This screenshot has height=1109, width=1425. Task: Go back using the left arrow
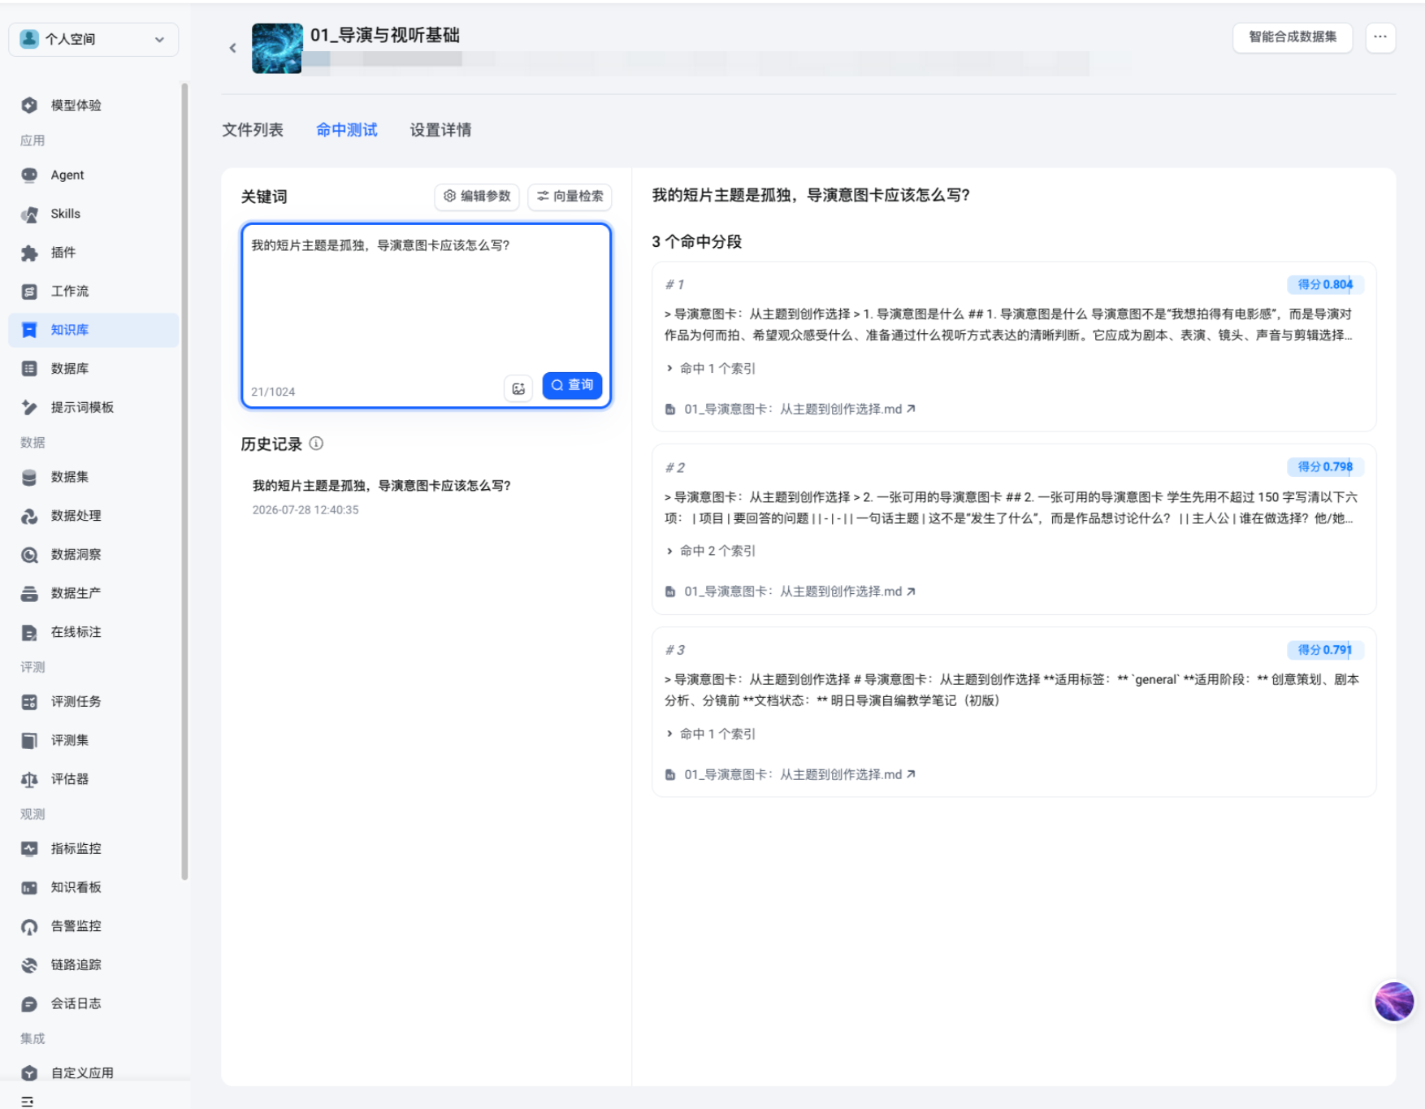pyautogui.click(x=233, y=48)
